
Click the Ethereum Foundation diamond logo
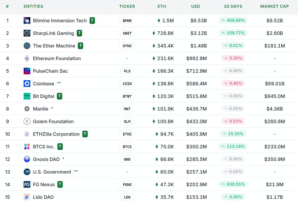(27, 58)
